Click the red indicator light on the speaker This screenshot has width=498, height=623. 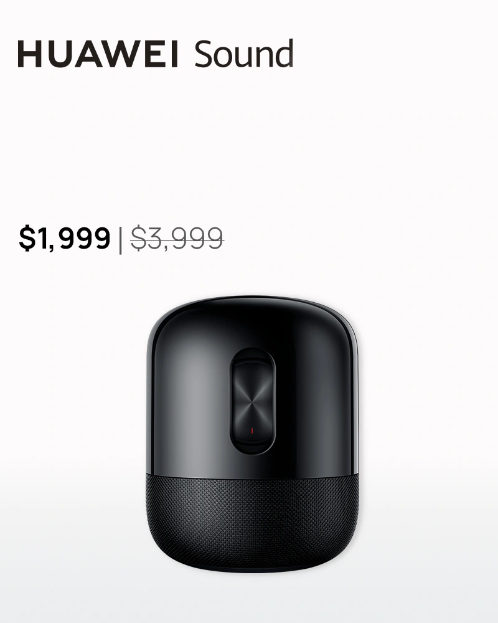[x=252, y=430]
